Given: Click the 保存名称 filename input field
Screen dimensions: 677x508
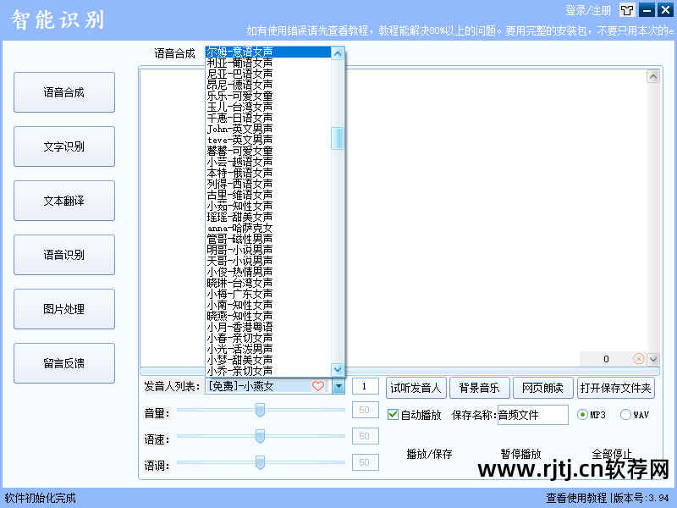Looking at the screenshot, I should [x=533, y=415].
